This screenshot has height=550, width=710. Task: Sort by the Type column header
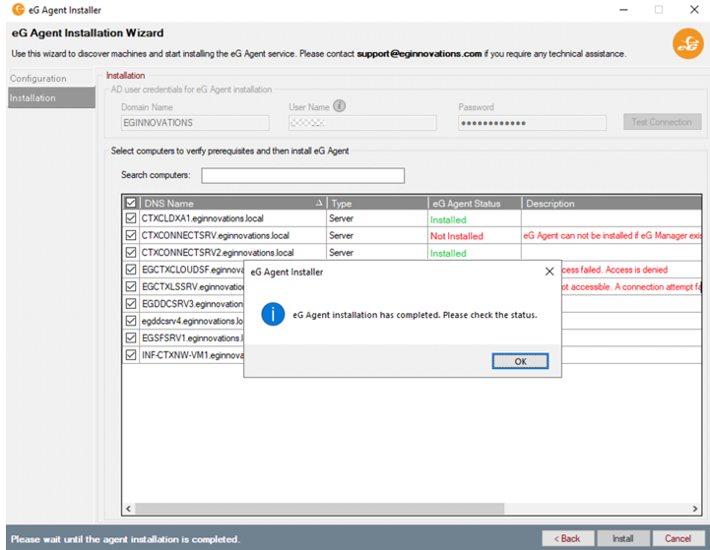(x=377, y=203)
